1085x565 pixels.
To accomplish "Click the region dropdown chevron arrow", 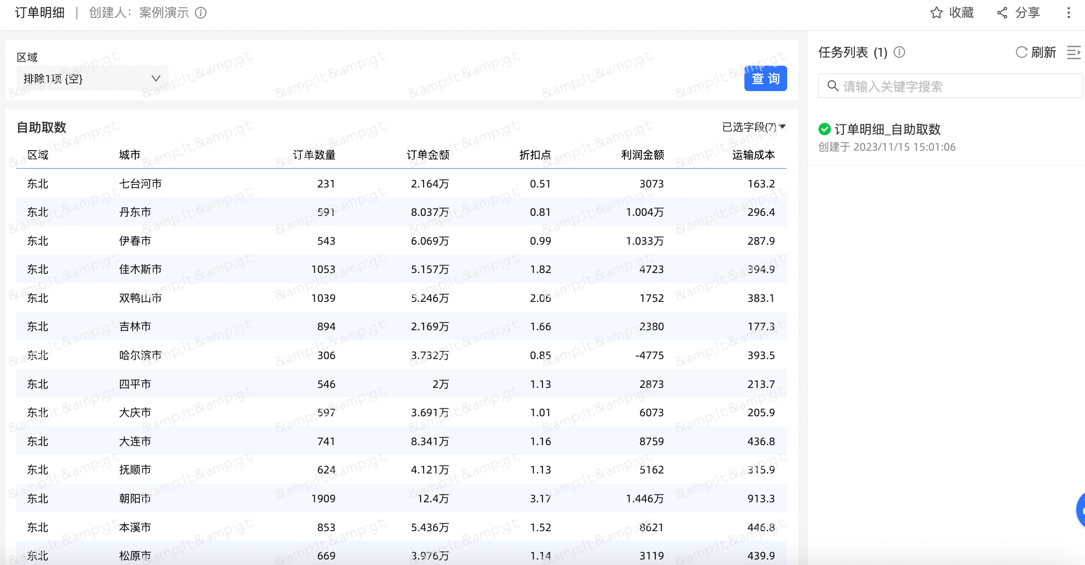I will pos(156,79).
